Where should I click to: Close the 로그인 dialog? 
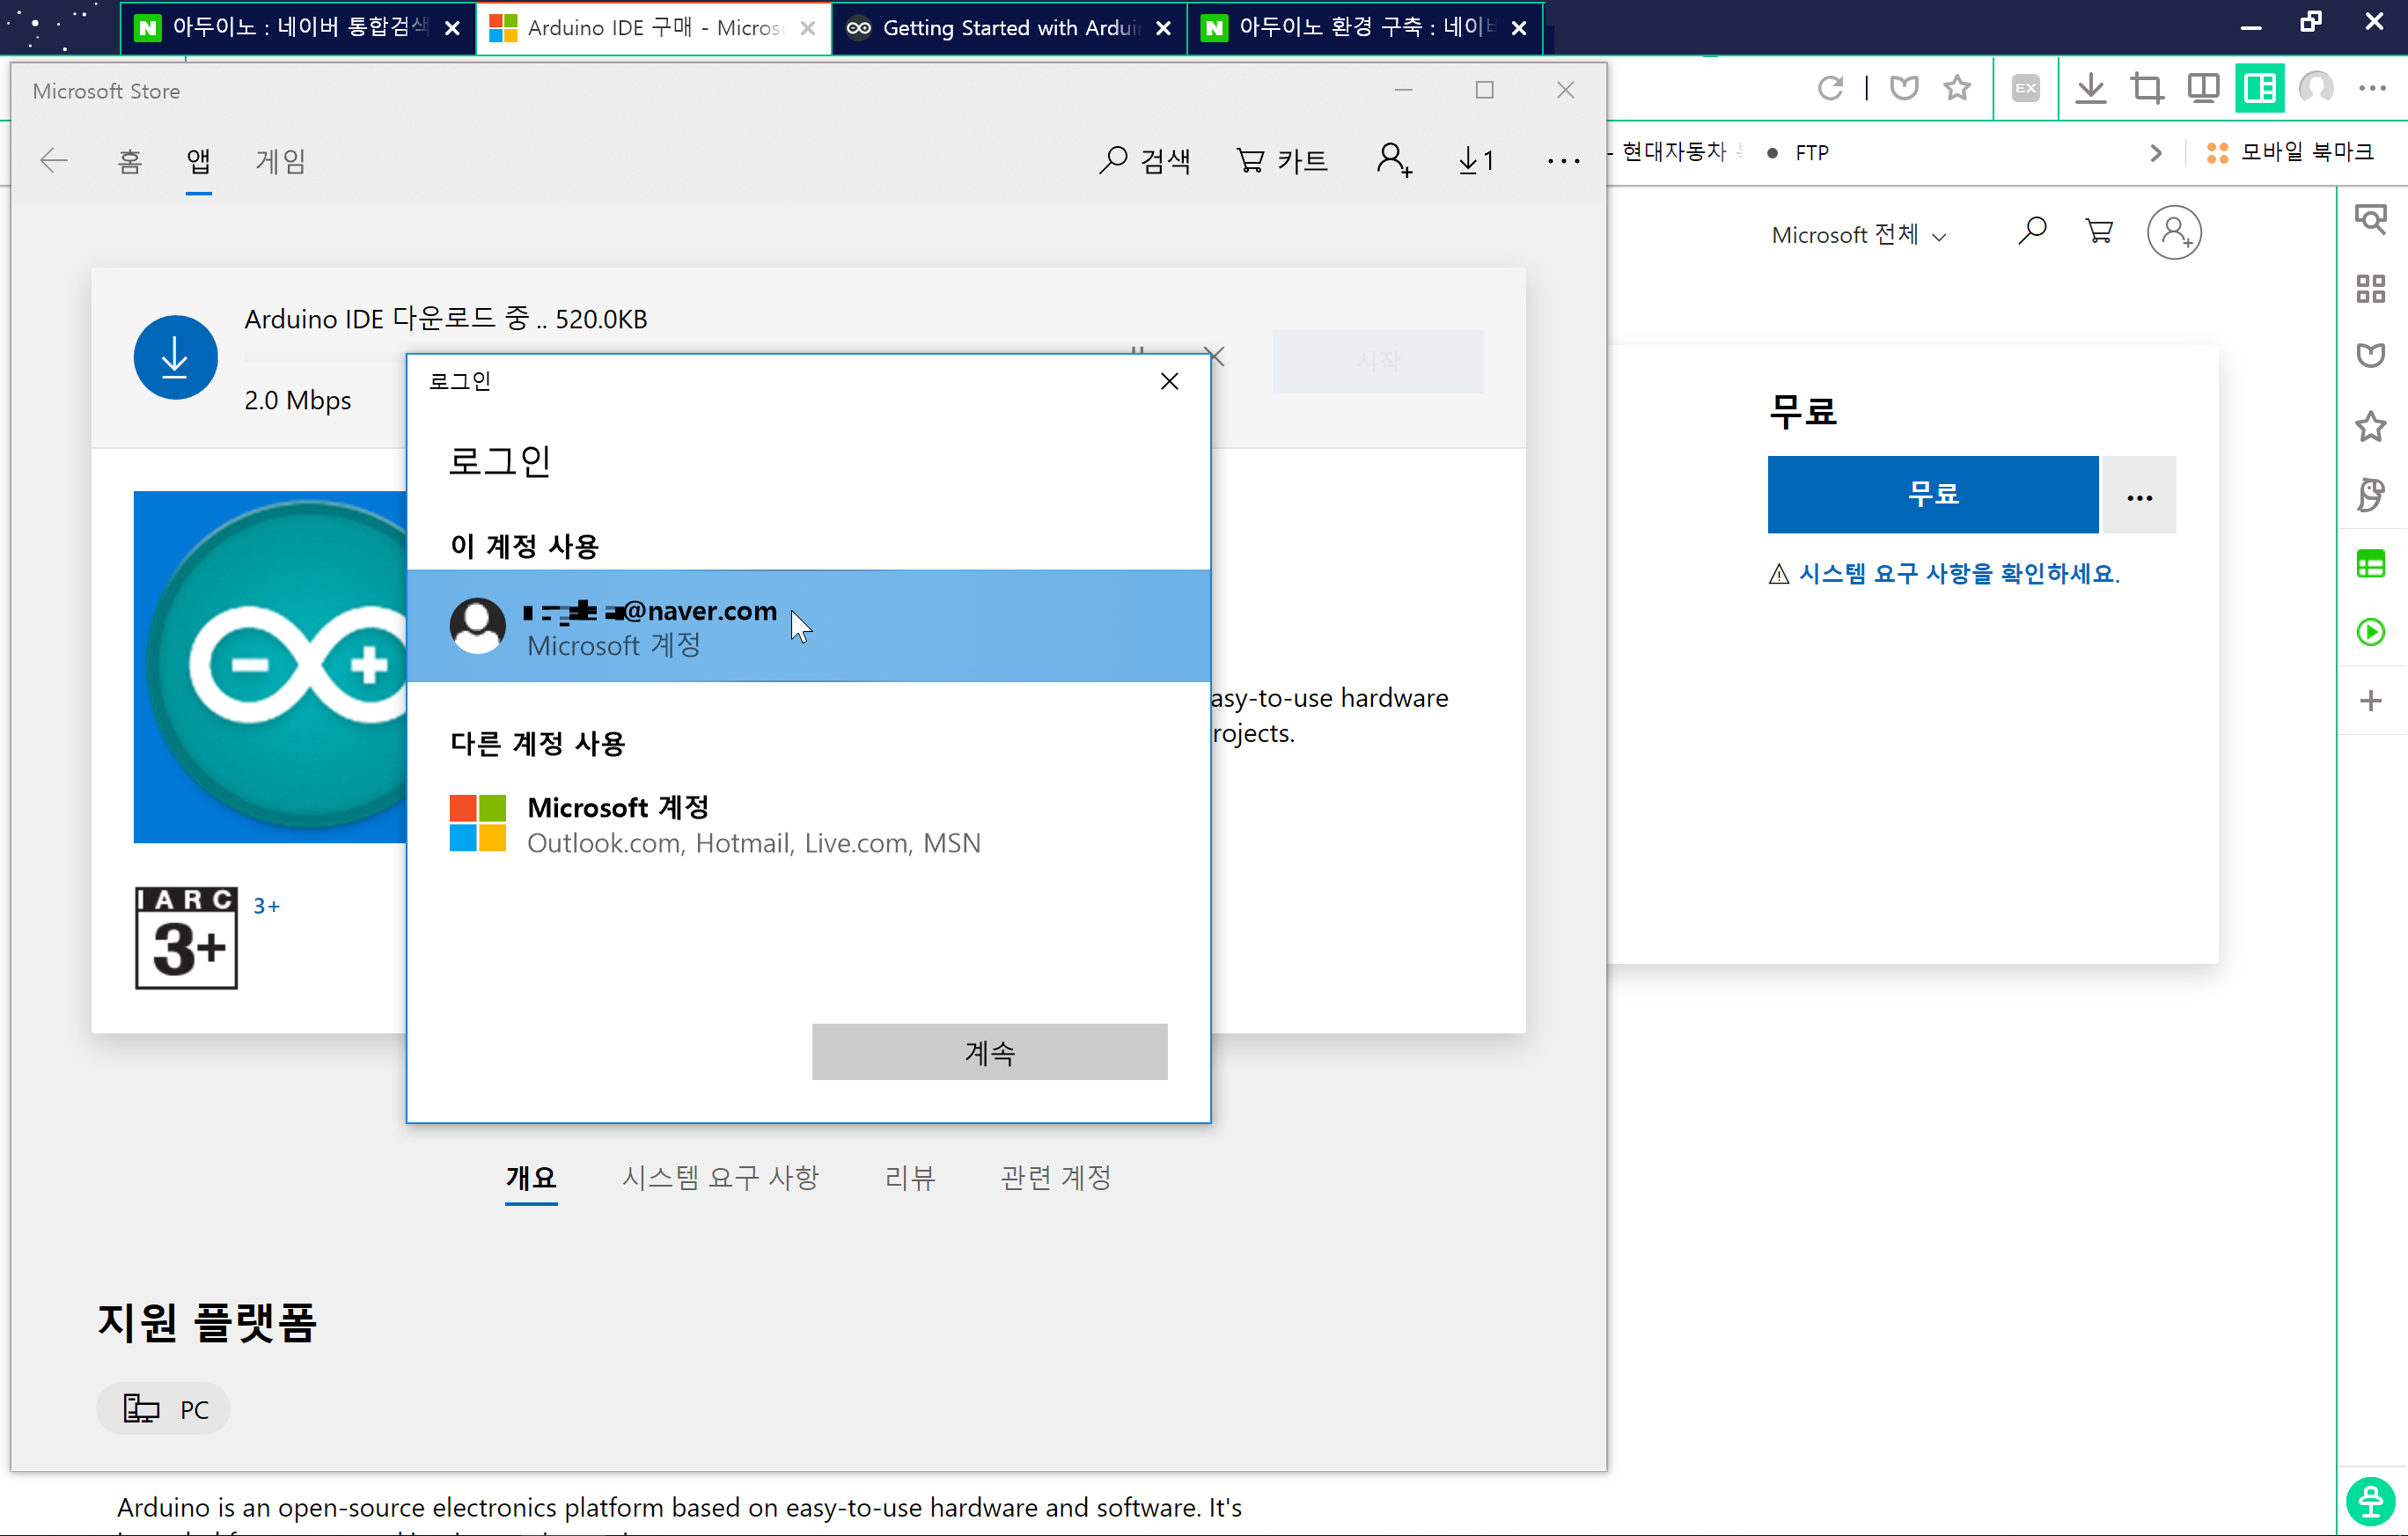click(1169, 381)
